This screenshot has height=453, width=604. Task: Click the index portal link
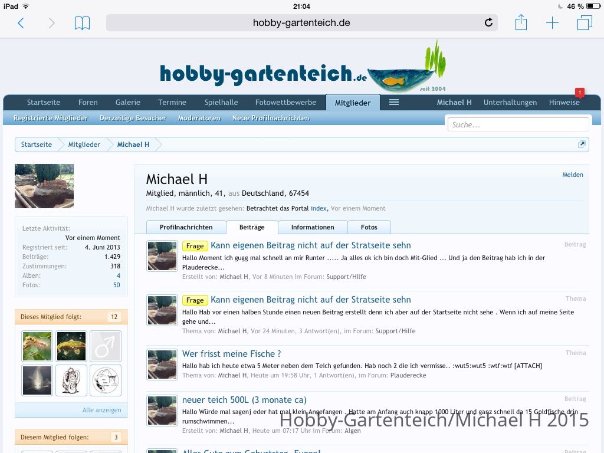pos(319,208)
